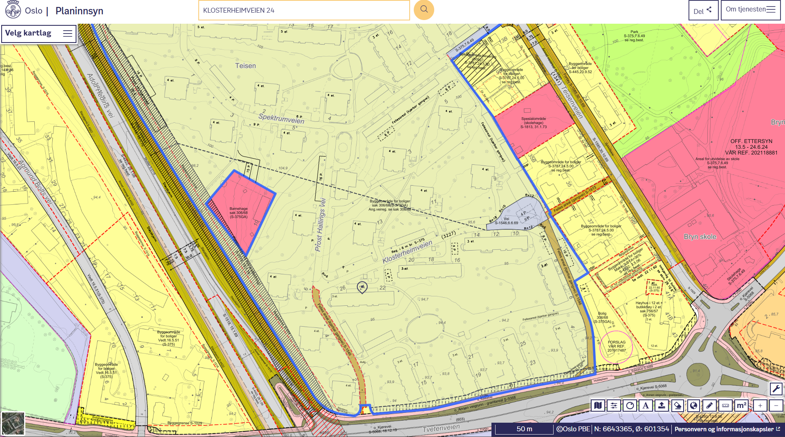Screen dimensions: 785x437
Task: Open the Om tjenesten menu
Action: 751,10
